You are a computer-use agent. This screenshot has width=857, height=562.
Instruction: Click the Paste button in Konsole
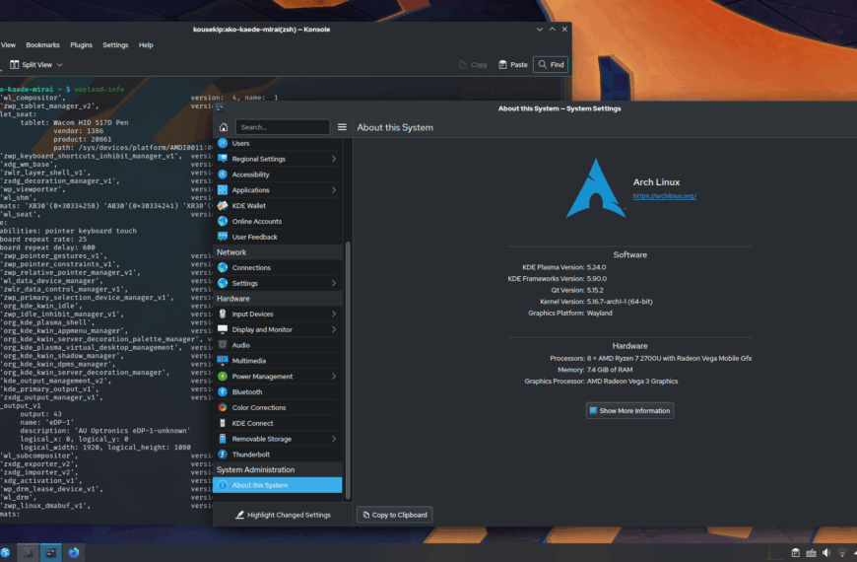512,64
